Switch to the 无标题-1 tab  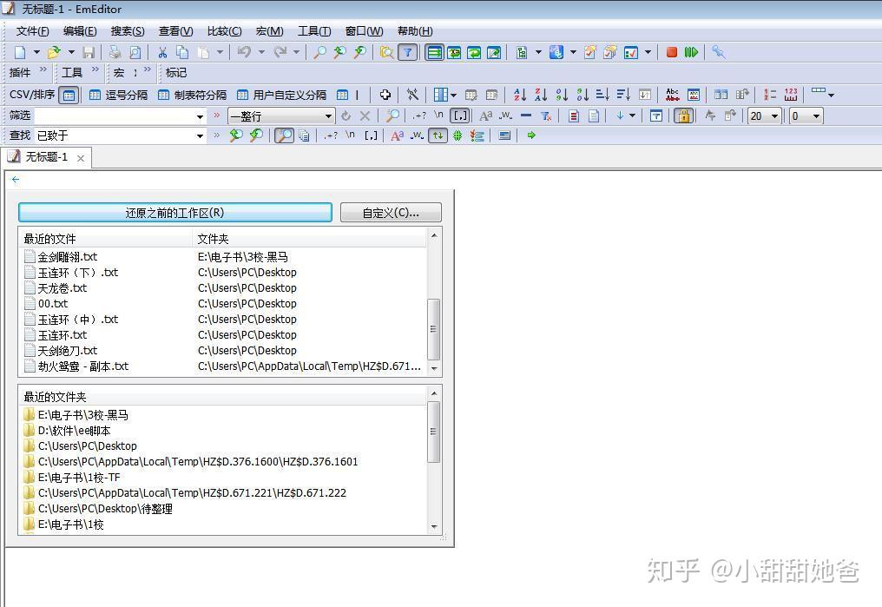46,157
